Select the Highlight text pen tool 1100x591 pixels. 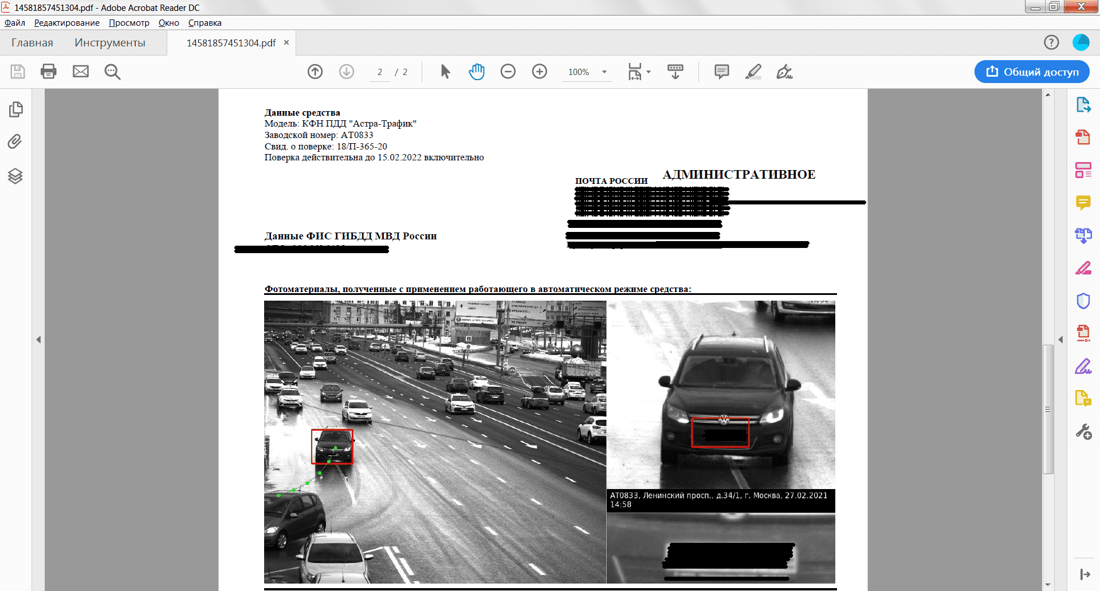[753, 72]
